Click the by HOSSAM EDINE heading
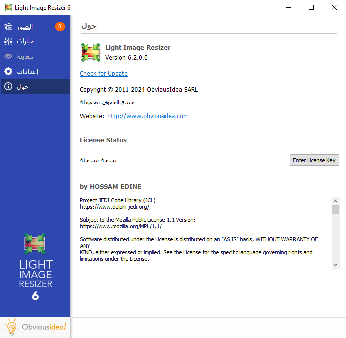 point(110,186)
